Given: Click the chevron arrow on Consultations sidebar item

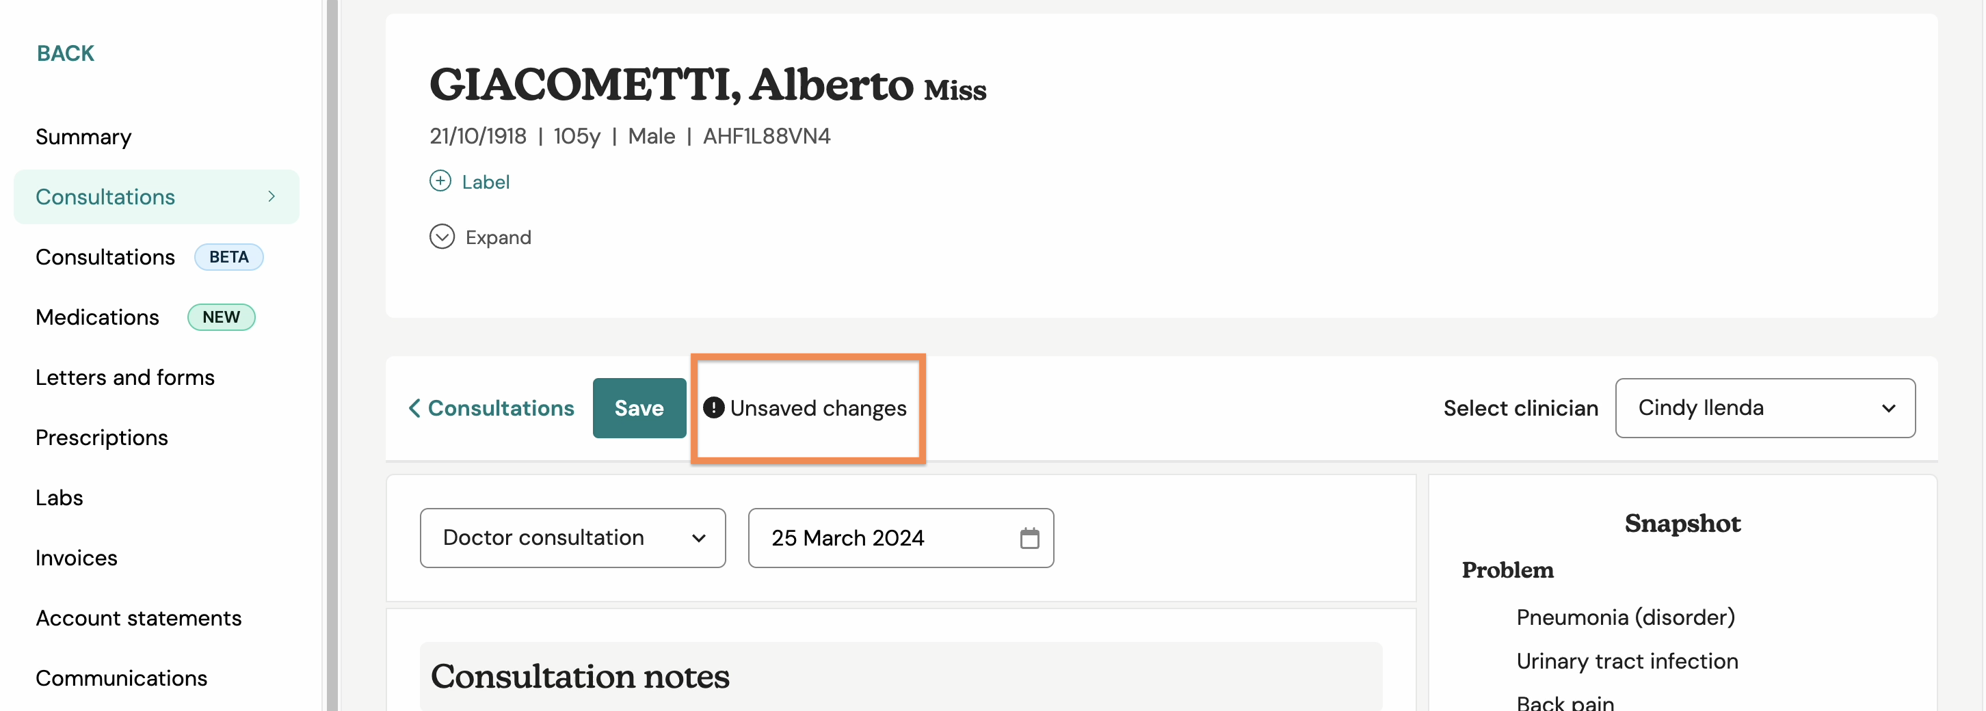Looking at the screenshot, I should pos(272,196).
